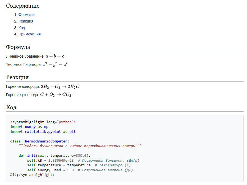Click the Код section heading

tap(11, 107)
